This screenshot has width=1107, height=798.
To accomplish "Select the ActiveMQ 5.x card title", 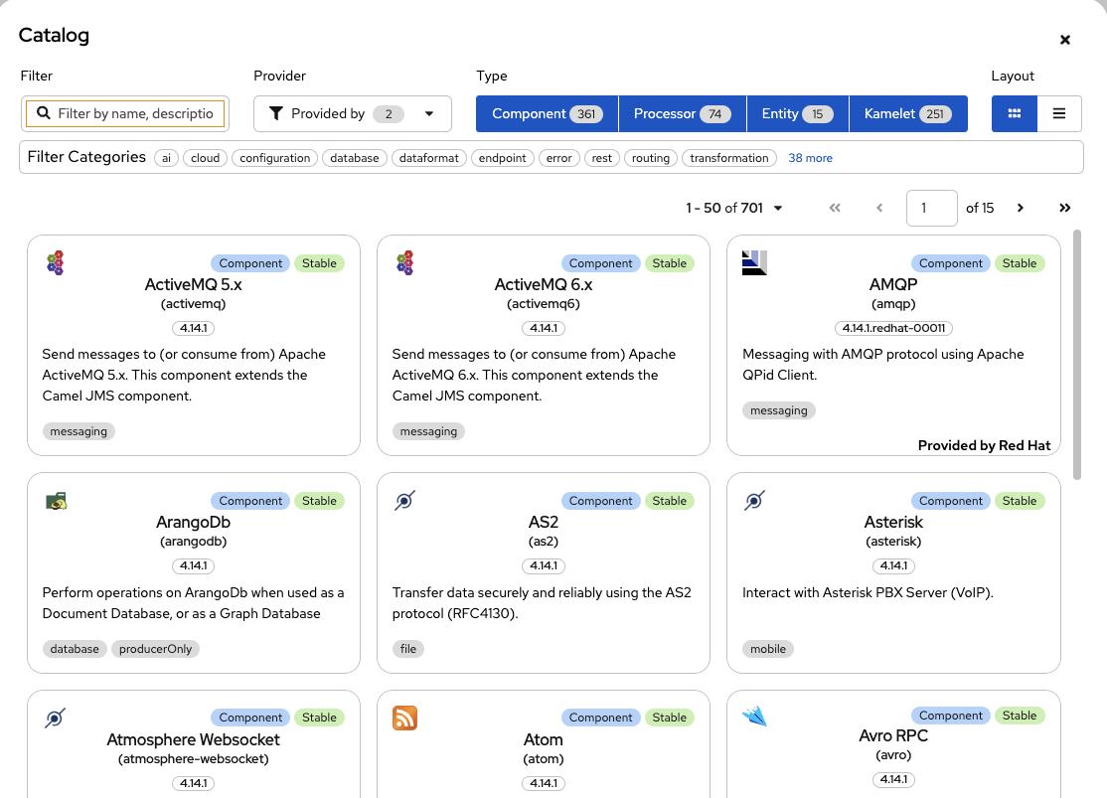I will (x=194, y=284).
